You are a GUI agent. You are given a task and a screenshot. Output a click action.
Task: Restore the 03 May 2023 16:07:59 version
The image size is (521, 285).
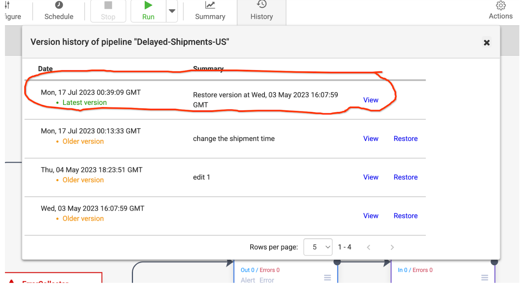click(x=406, y=216)
